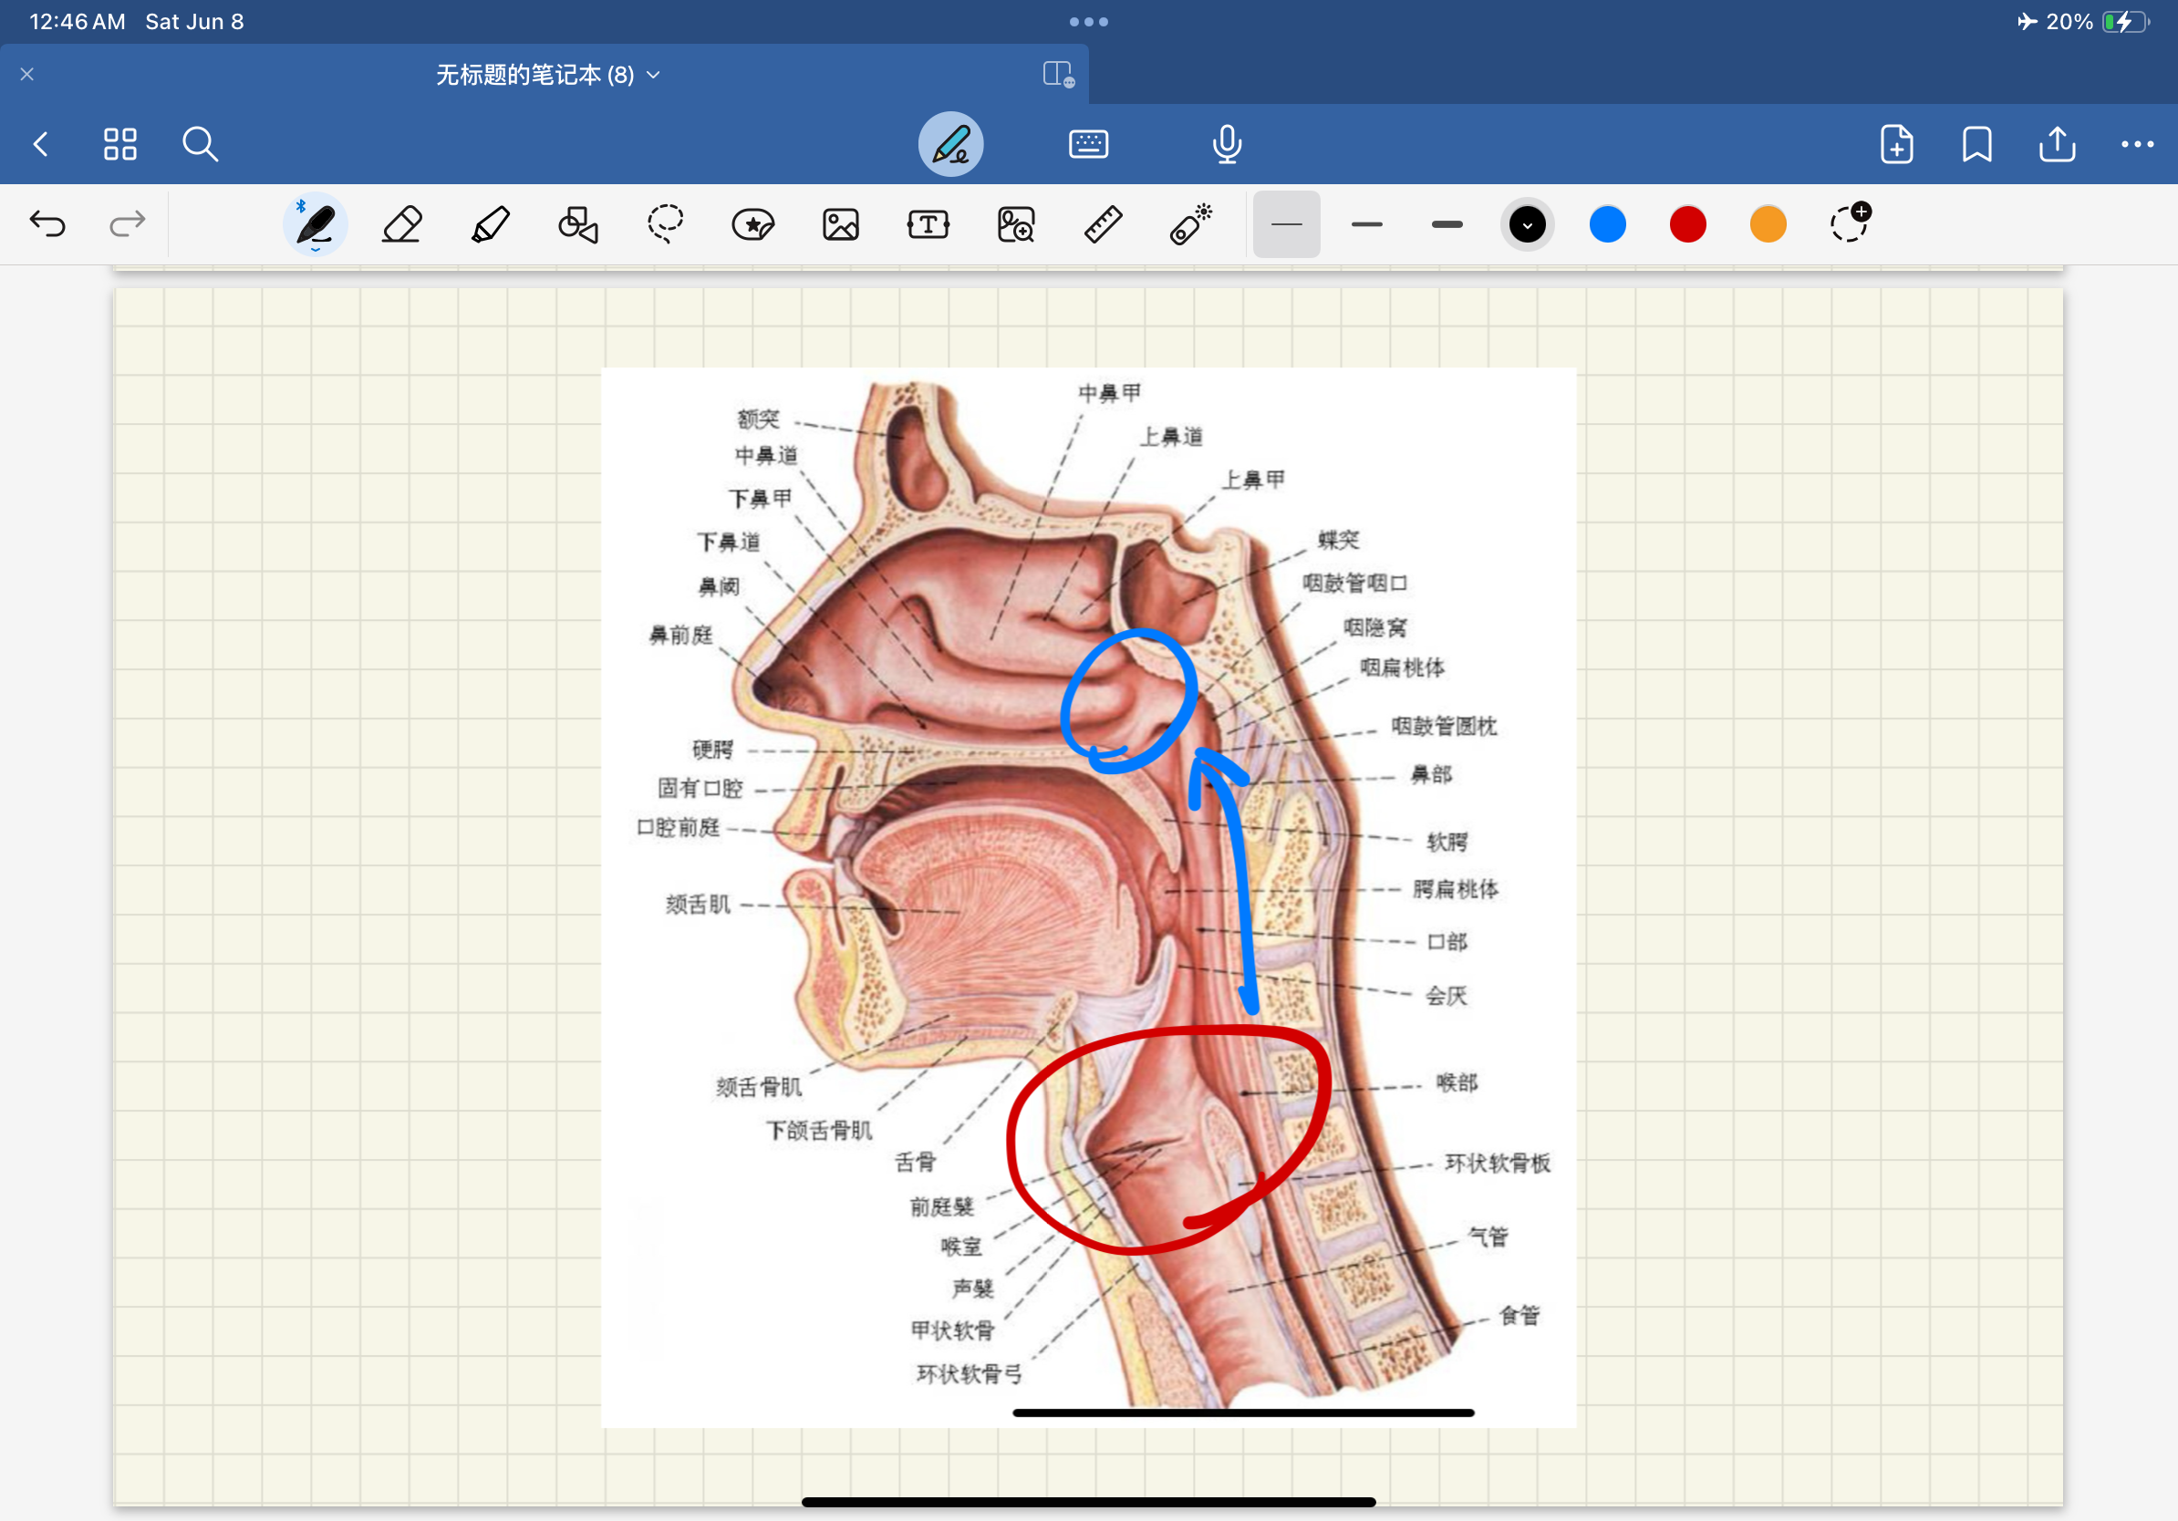Open the page thumbnails grid view

click(x=119, y=144)
